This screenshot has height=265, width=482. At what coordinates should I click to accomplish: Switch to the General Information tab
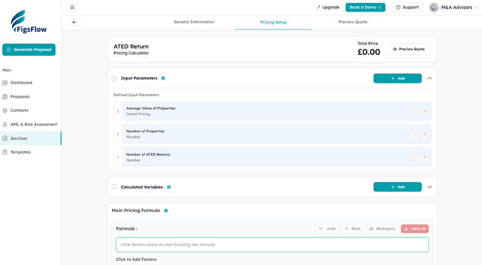coord(194,22)
